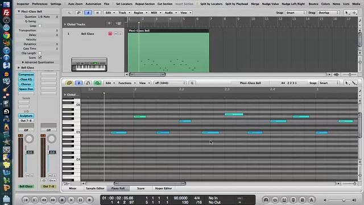Switch to the Hyper Editor tab
Screen dimensions: 364x205
pos(163,188)
